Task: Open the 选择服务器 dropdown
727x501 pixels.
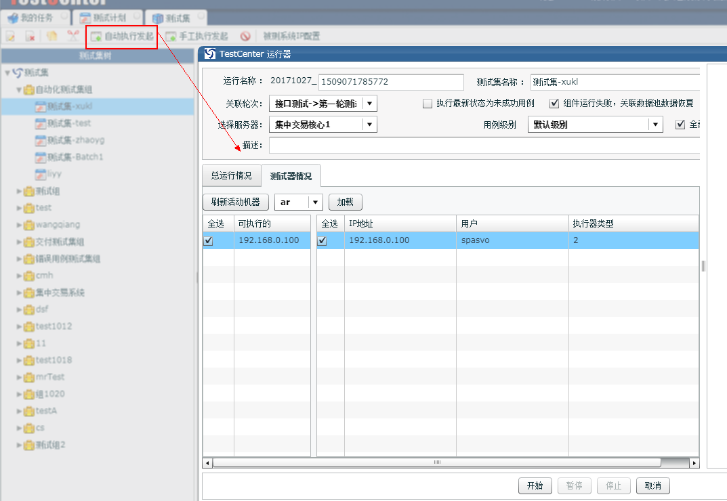Action: [370, 125]
